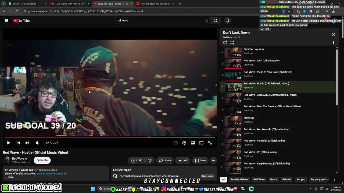Screen dimensions: 344x193
Task: Play the paused Hustle video
Action: (x=9, y=143)
